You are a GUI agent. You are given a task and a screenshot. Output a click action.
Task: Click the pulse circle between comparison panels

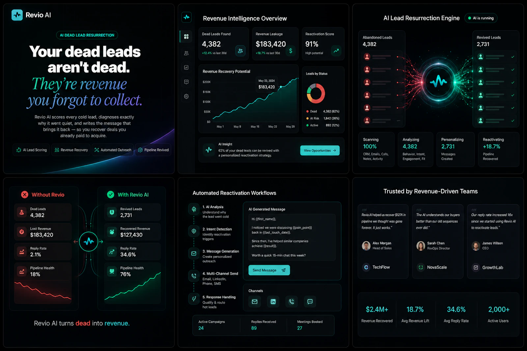(x=89, y=241)
